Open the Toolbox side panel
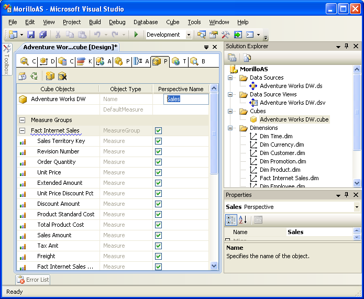Viewport: 364px width, 299px height. click(7, 59)
